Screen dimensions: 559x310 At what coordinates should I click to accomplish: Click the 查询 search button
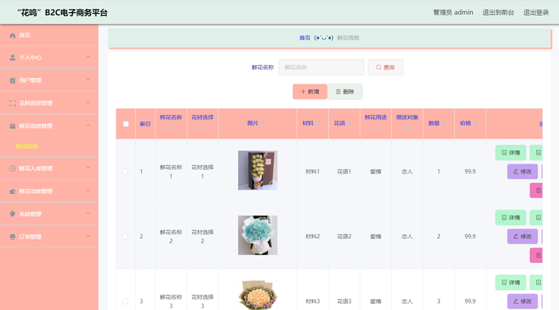(385, 67)
